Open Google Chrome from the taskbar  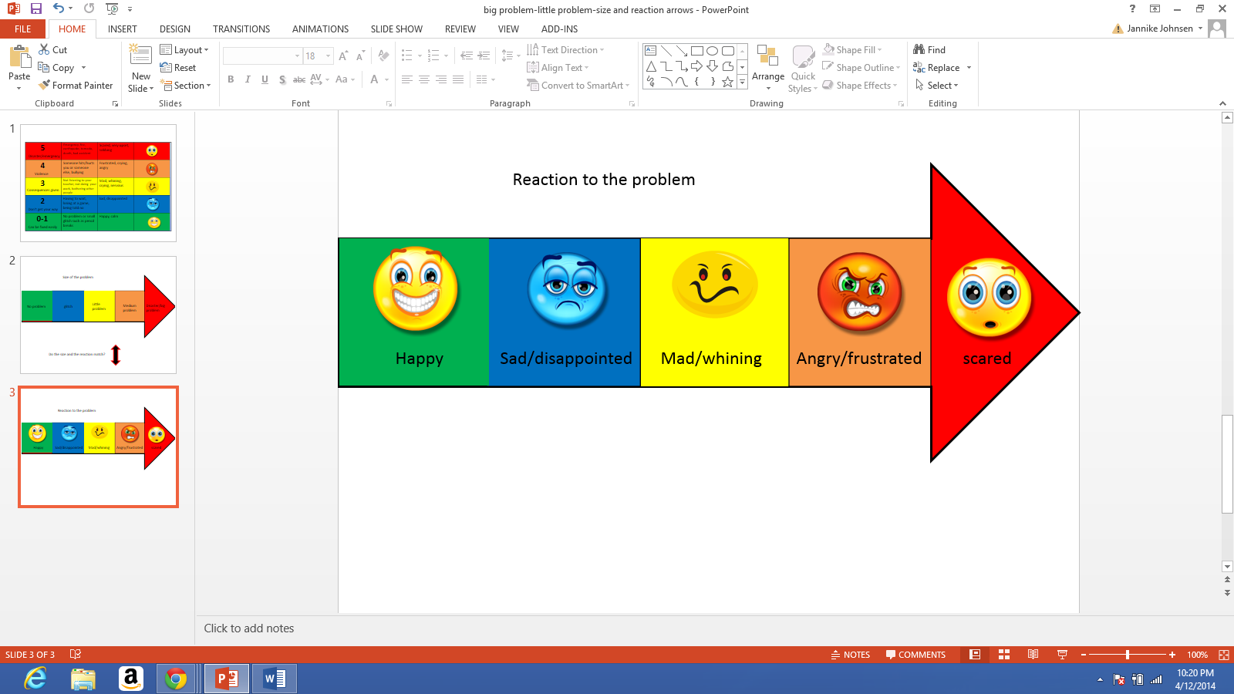tap(176, 679)
